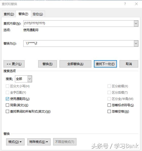Expand the 替换为 history dropdown
Screen dimensions: 142x151
(x=136, y=44)
